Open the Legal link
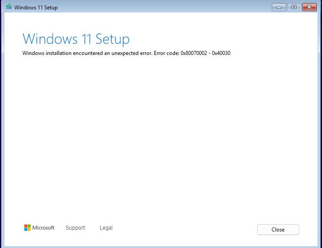322x248 pixels. point(106,228)
